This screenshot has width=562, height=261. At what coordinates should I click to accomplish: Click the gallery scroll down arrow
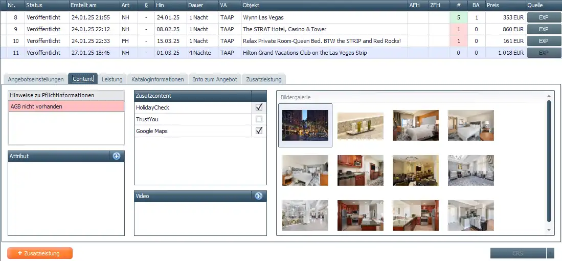click(548, 230)
